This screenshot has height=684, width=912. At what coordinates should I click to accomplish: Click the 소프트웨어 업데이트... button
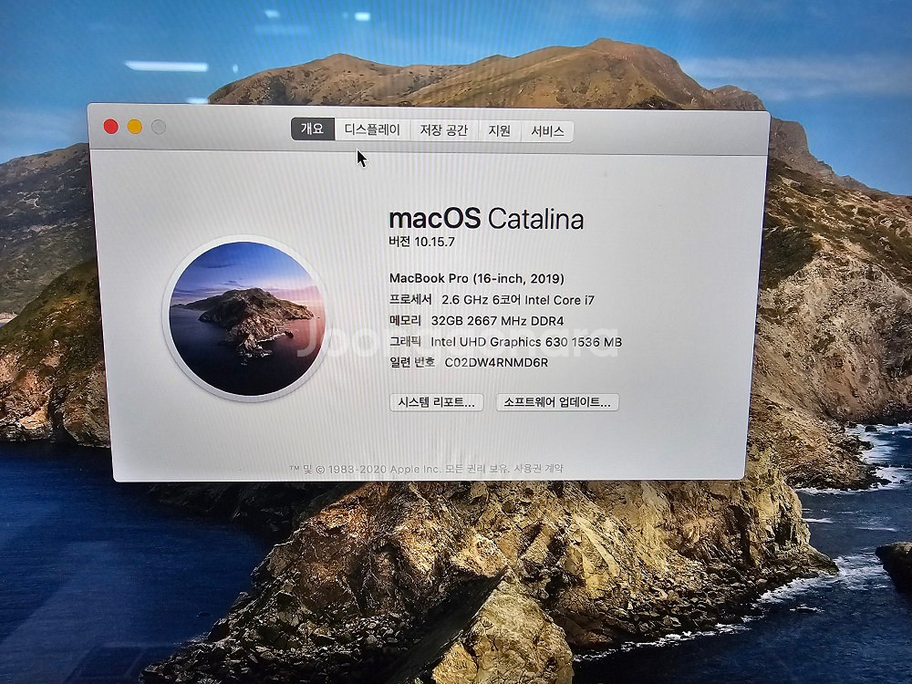557,402
